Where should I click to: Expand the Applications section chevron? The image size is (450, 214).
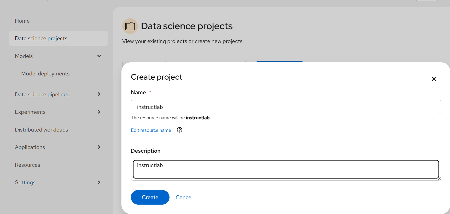pos(99,147)
